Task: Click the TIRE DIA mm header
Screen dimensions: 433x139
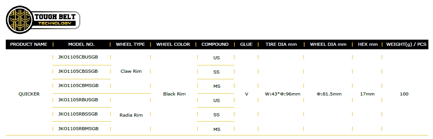Action: point(281,44)
